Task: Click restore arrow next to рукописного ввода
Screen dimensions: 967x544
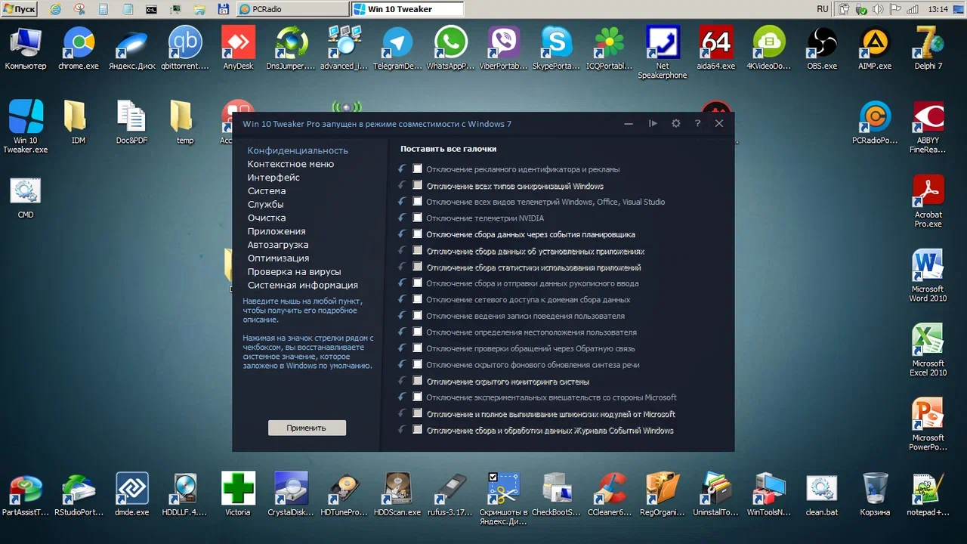Action: (402, 283)
